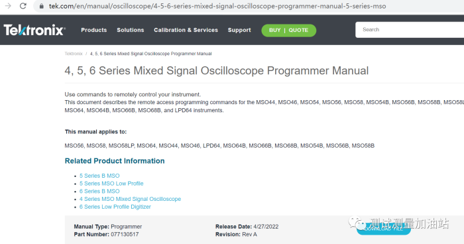Focus the site Search field

click(410, 30)
